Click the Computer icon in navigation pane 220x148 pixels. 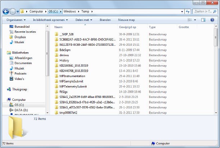click(x=9, y=100)
